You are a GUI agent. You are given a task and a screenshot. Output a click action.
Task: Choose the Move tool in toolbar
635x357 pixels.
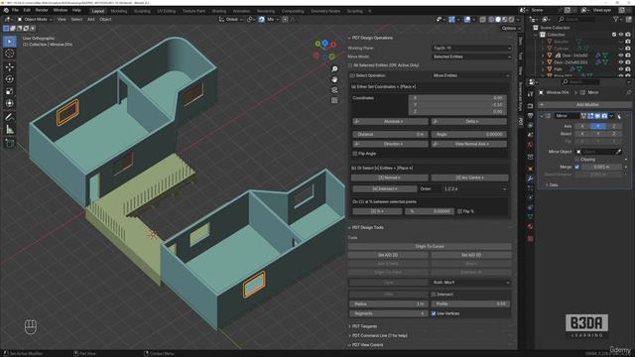pyautogui.click(x=10, y=66)
